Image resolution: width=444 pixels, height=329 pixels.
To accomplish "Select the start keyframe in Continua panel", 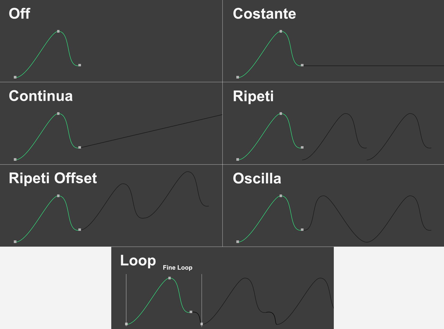I will point(15,159).
